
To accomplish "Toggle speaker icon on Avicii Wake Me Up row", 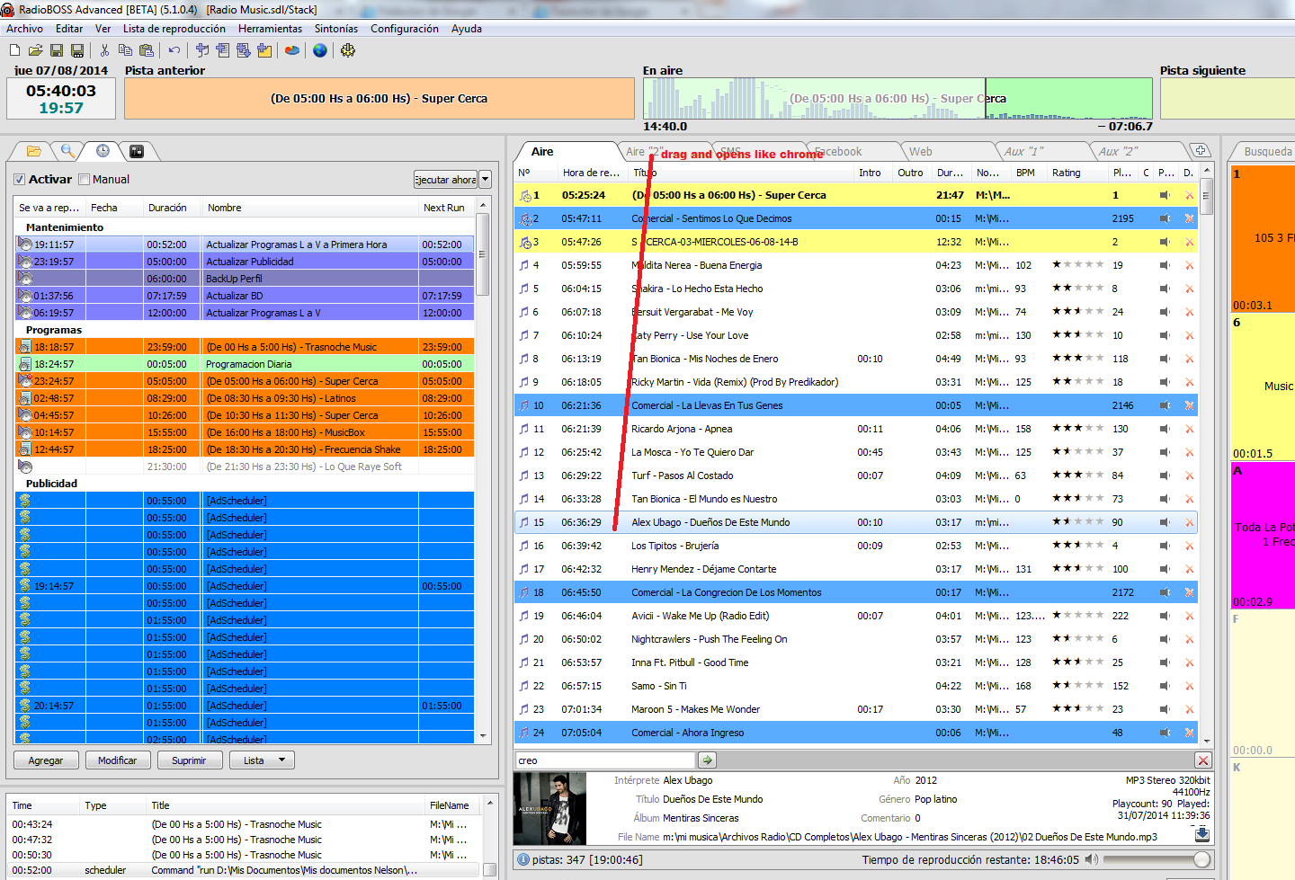I will 1165,616.
